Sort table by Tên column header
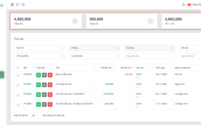The image size is (201, 125). click(x=74, y=68)
